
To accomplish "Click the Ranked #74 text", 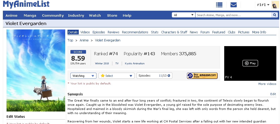I will tap(106, 54).
